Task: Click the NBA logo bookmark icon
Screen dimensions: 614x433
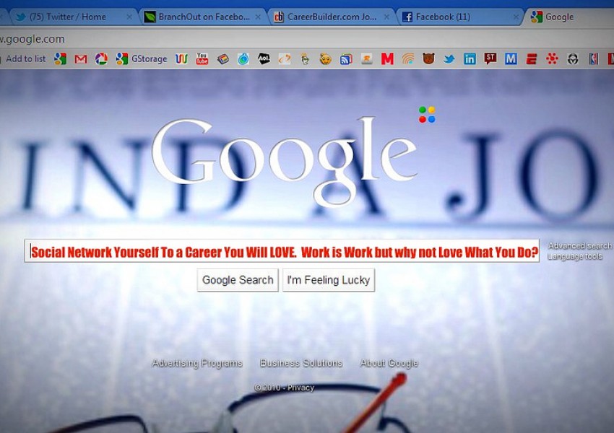Action: (x=593, y=59)
